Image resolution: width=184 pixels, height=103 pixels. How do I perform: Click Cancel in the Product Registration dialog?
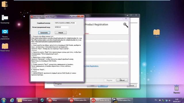[x=122, y=80]
